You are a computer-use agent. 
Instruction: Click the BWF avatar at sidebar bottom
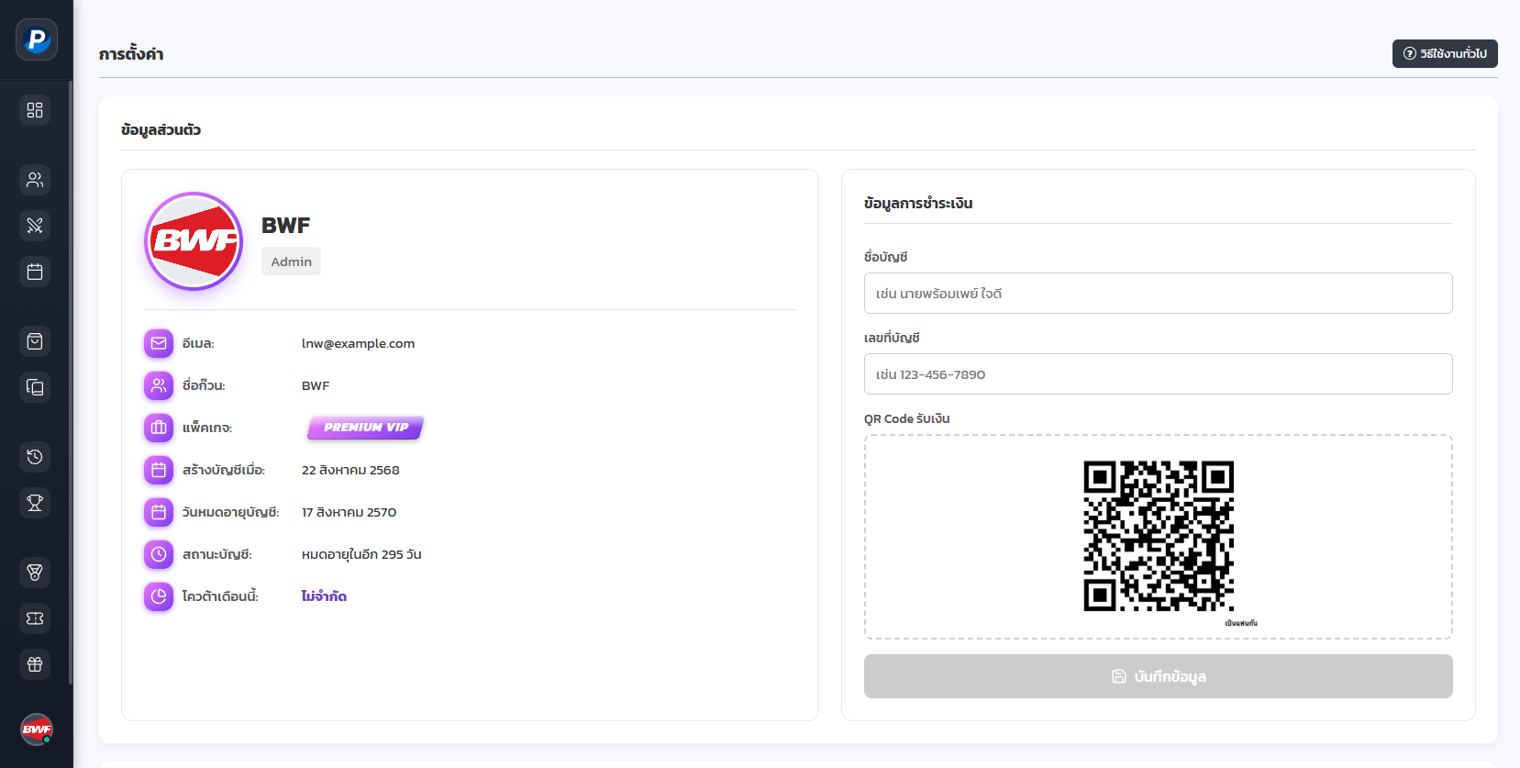pyautogui.click(x=37, y=729)
